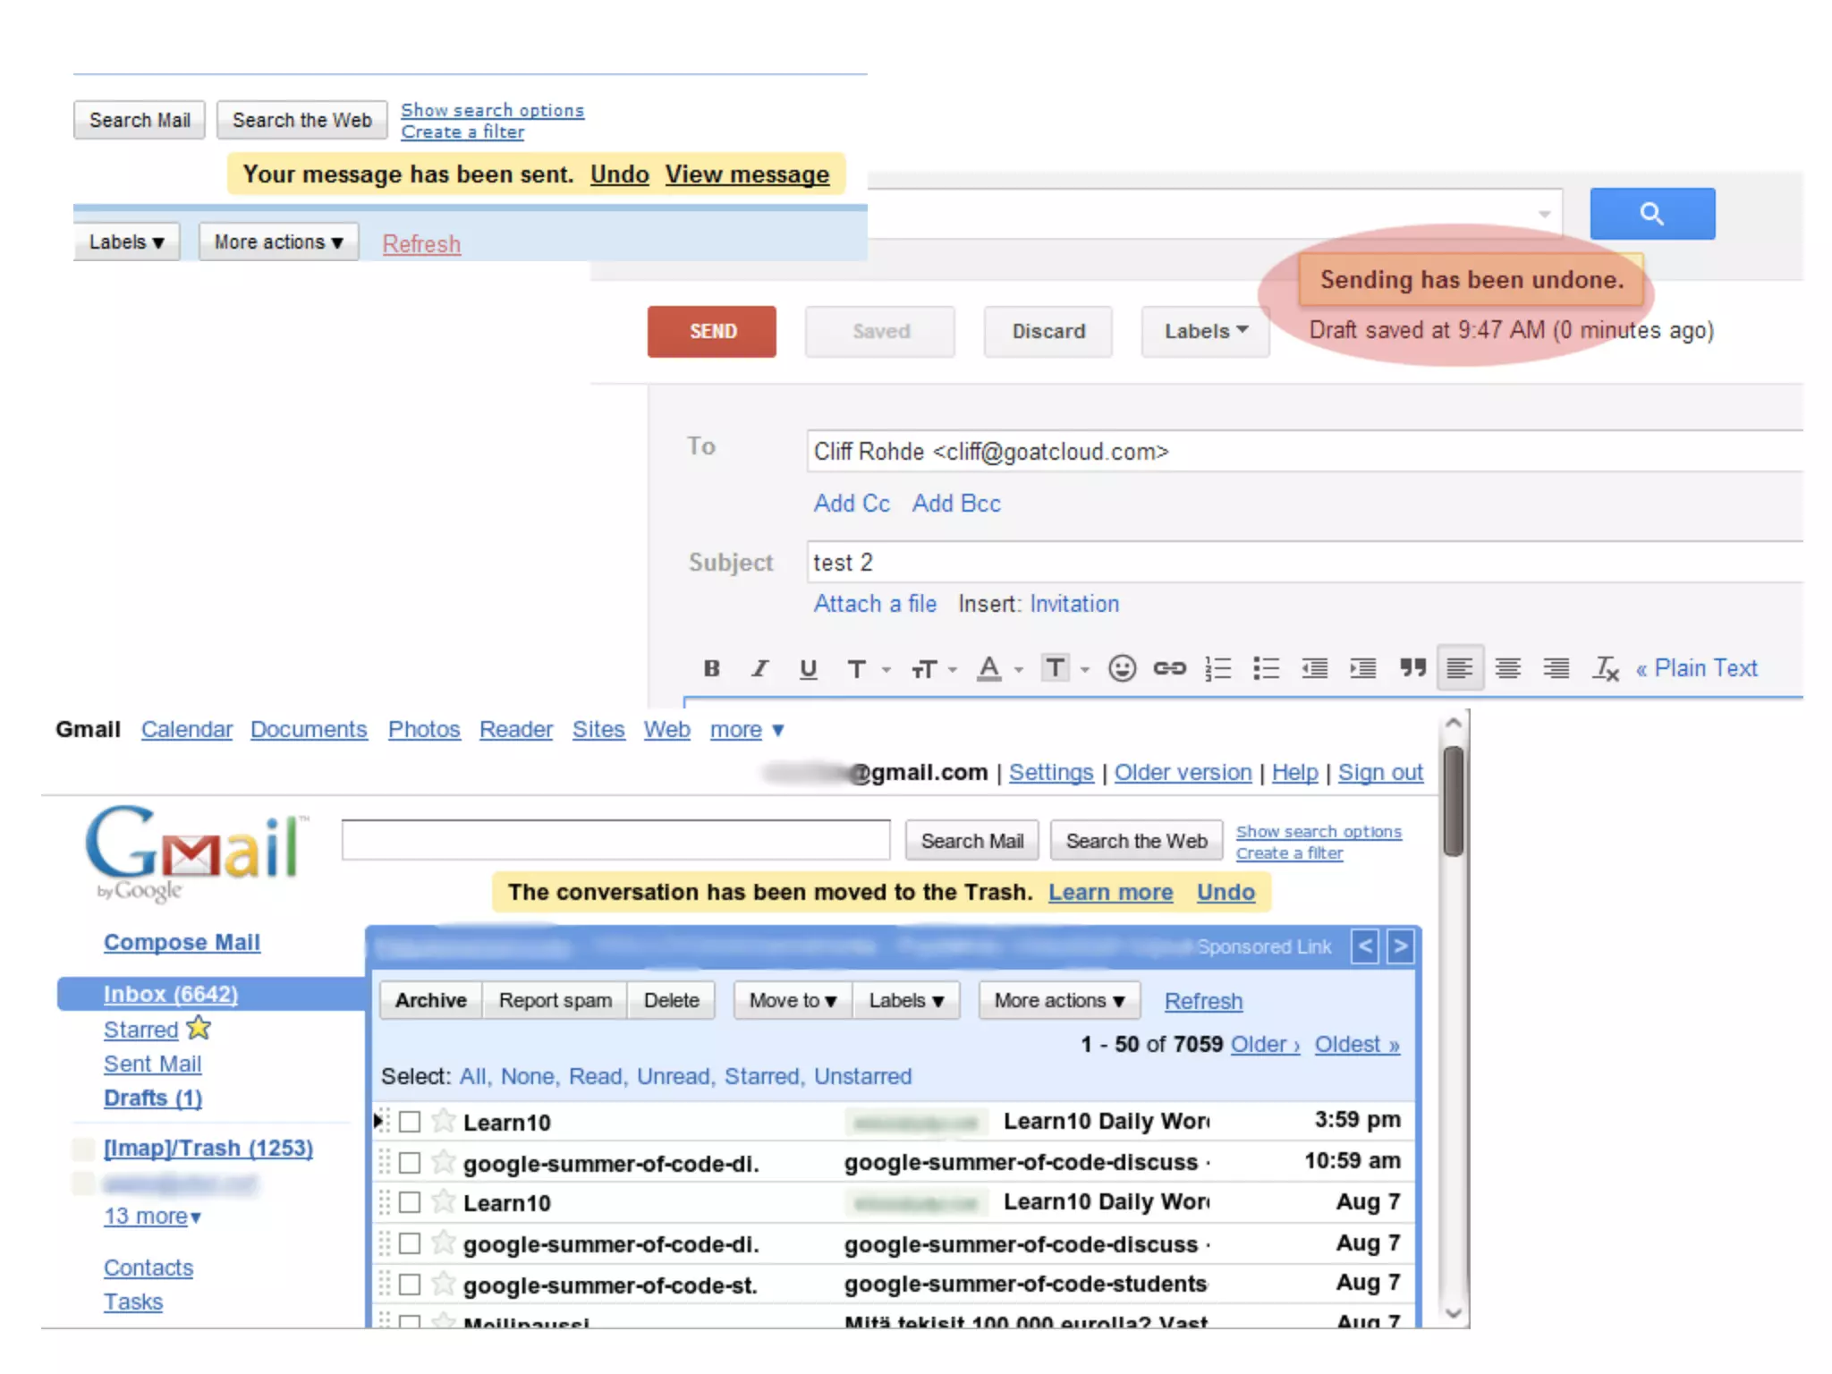Apply the blockquote quote icon

click(x=1412, y=668)
